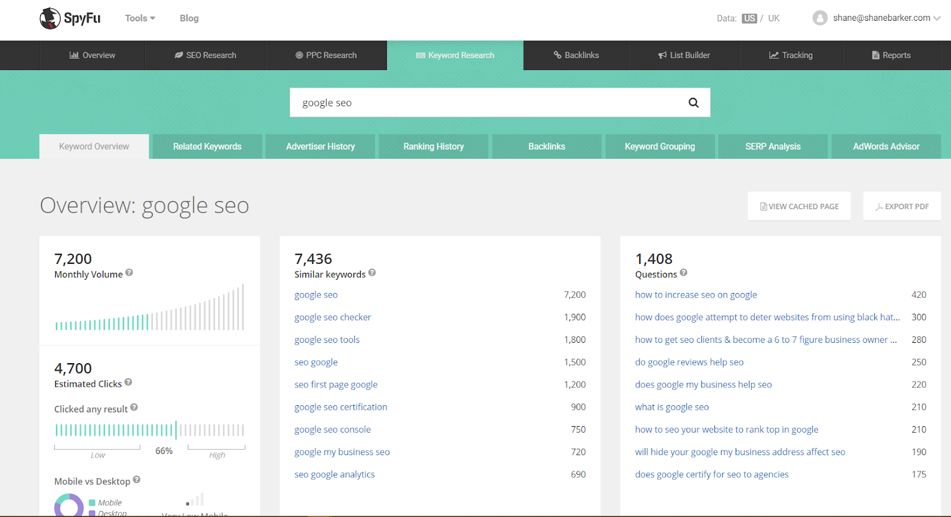Click help icon beside Mobile vs Desktop
The image size is (951, 517).
137,480
